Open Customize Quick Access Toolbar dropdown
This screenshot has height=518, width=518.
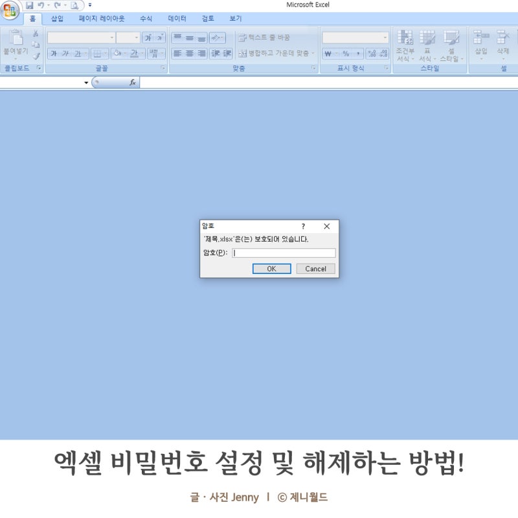click(x=90, y=5)
